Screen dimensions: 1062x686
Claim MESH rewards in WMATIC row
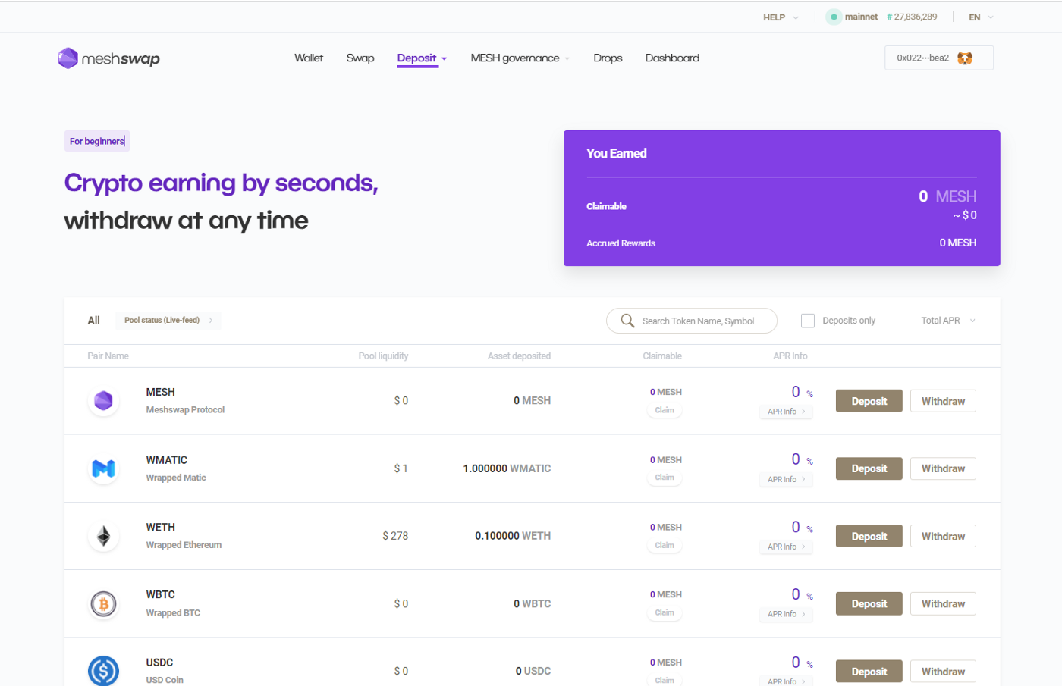665,478
